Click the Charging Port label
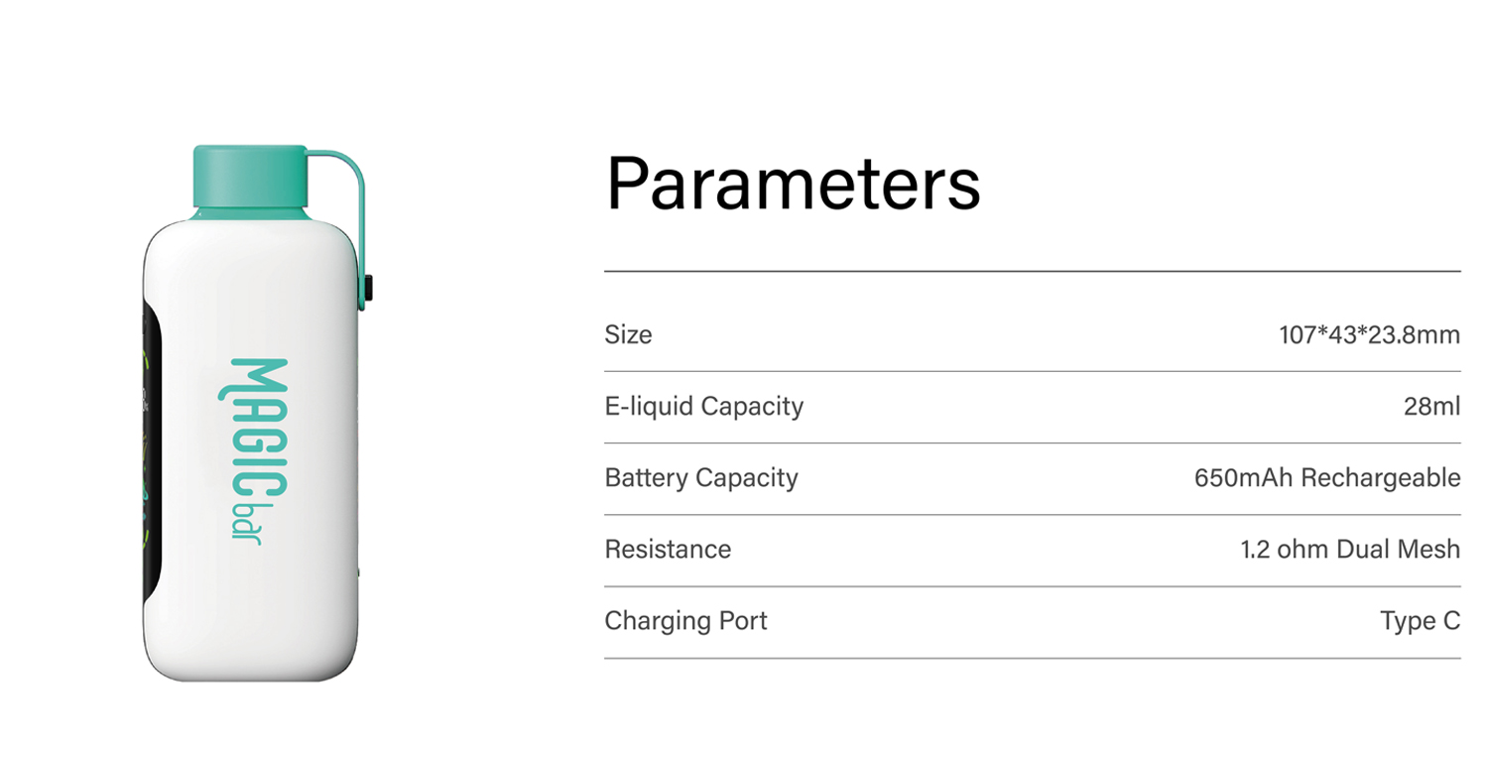This screenshot has width=1488, height=759. [x=685, y=621]
